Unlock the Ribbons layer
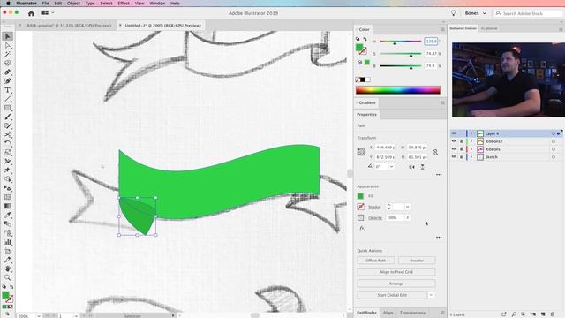565x318 pixels. [462, 149]
